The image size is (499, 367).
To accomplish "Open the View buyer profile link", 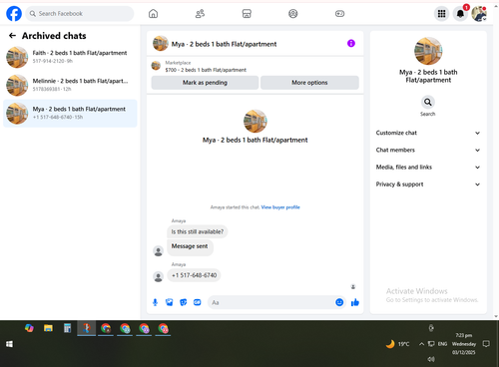I will click(x=280, y=207).
